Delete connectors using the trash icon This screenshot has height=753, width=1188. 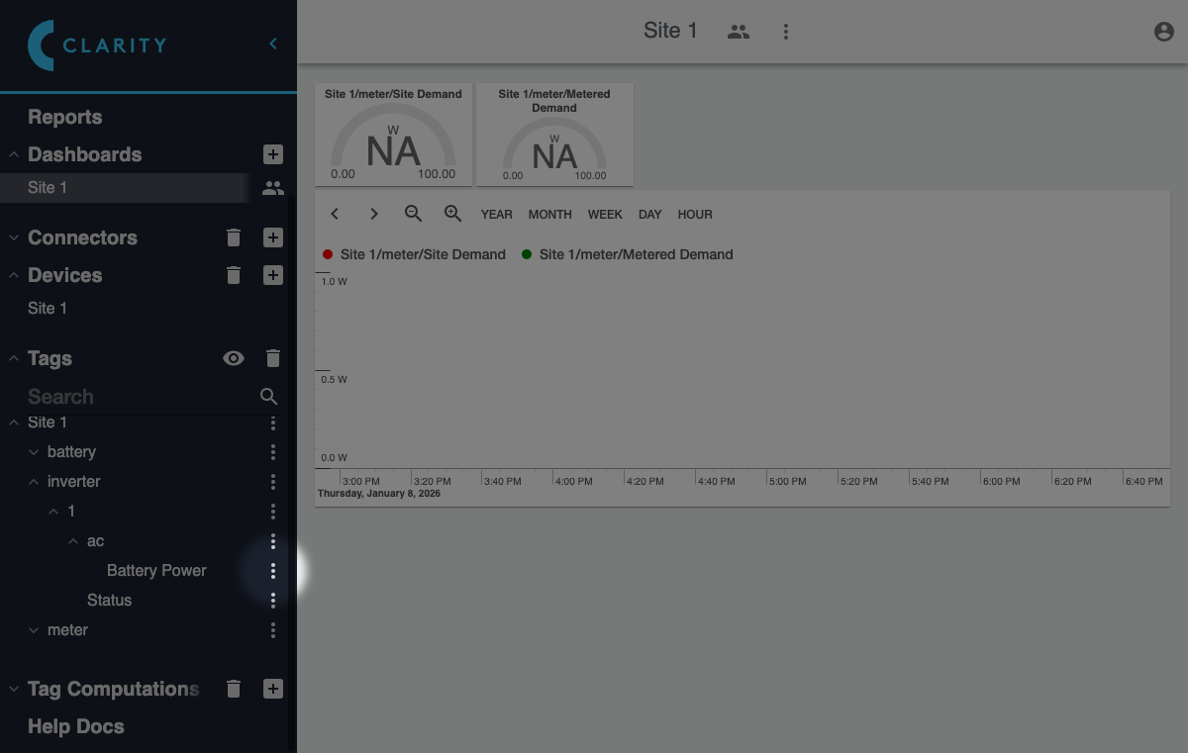coord(234,237)
